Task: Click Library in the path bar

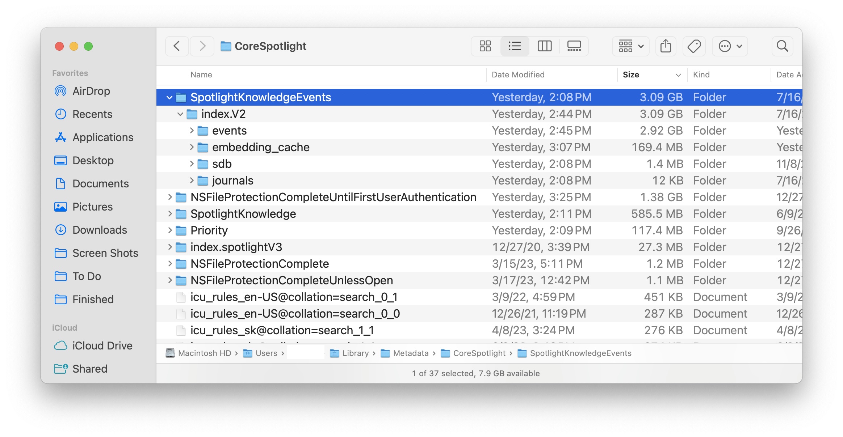Action: click(356, 353)
